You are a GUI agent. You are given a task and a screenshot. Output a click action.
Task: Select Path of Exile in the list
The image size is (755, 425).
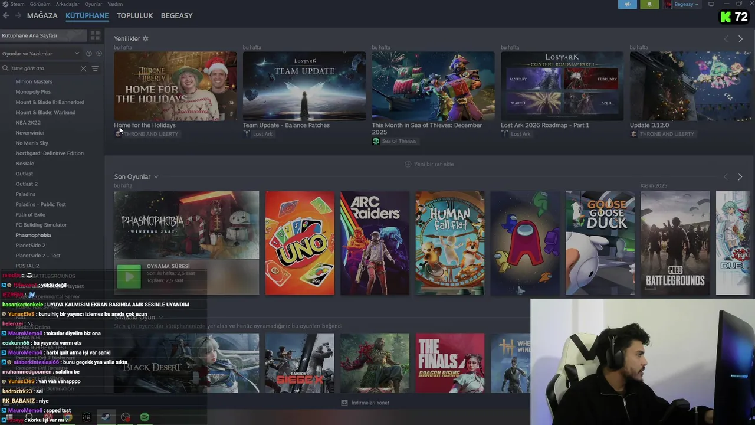point(30,215)
